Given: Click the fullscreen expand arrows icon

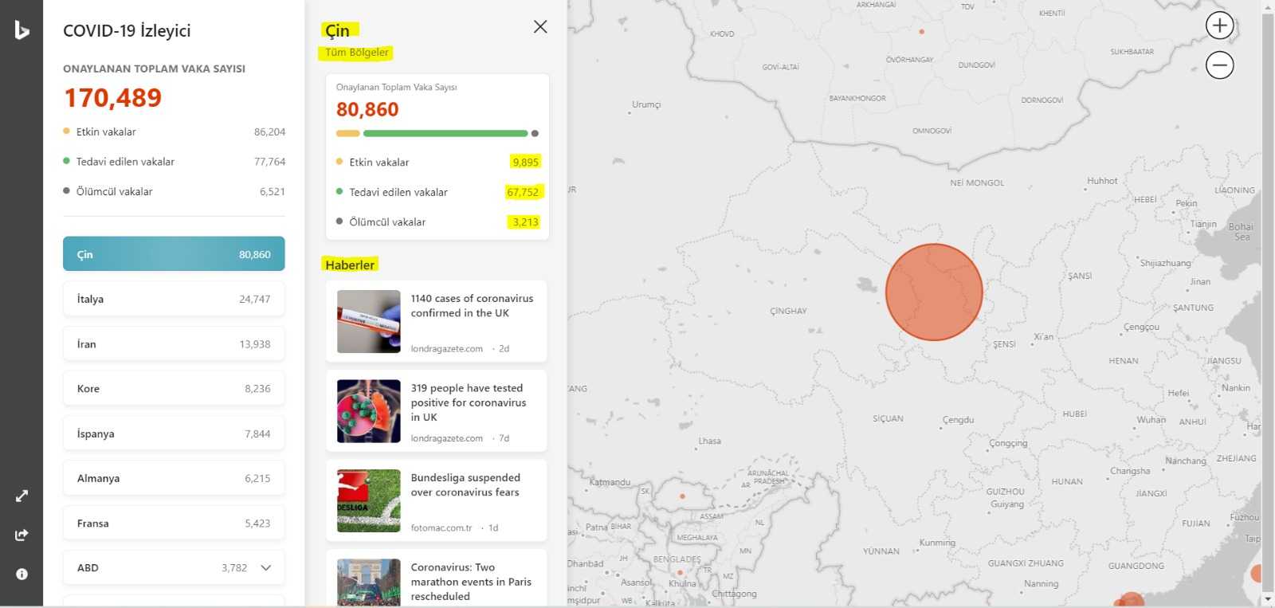Looking at the screenshot, I should point(22,496).
